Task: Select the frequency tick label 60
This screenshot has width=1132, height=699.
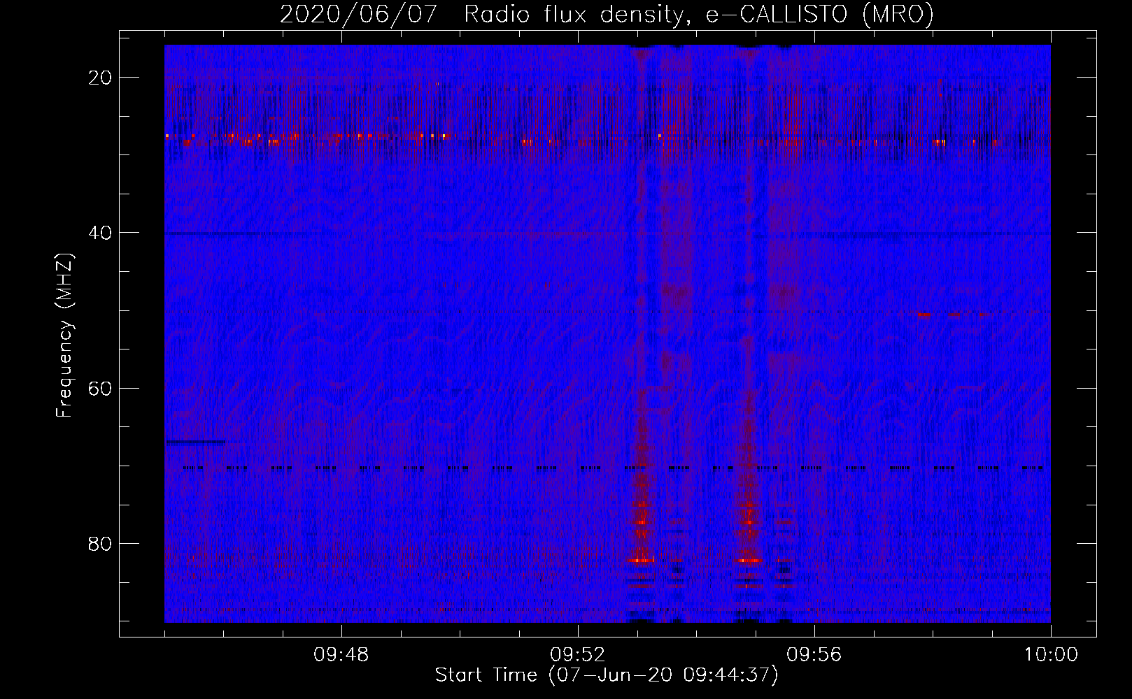Action: (101, 388)
